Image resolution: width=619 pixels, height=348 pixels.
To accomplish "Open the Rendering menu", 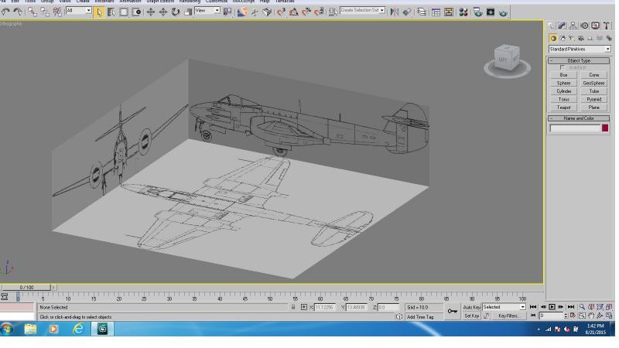I will 190,2.
